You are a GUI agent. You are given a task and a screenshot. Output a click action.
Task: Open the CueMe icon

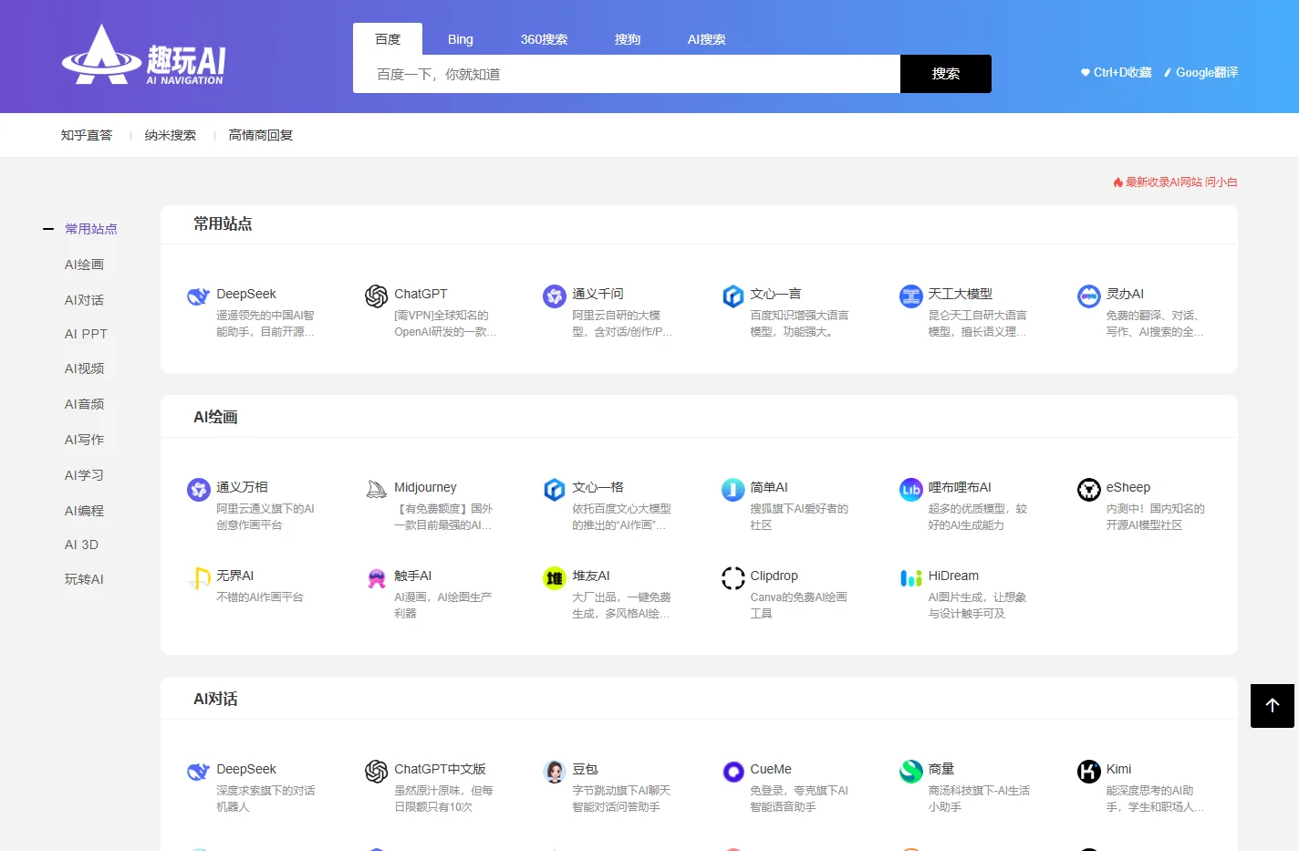click(733, 772)
